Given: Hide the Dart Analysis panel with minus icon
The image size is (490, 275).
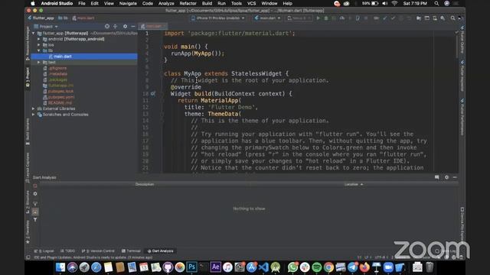Looking at the screenshot, I should pyautogui.click(x=455, y=177).
